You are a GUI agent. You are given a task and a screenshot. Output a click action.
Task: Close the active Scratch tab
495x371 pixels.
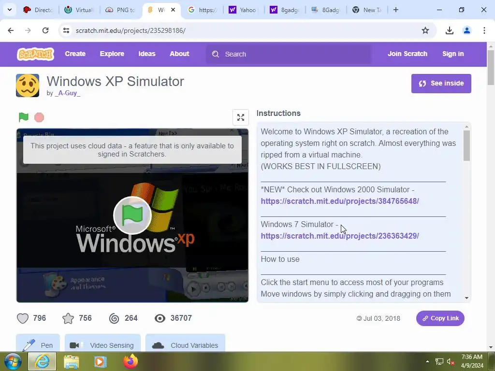tap(173, 10)
